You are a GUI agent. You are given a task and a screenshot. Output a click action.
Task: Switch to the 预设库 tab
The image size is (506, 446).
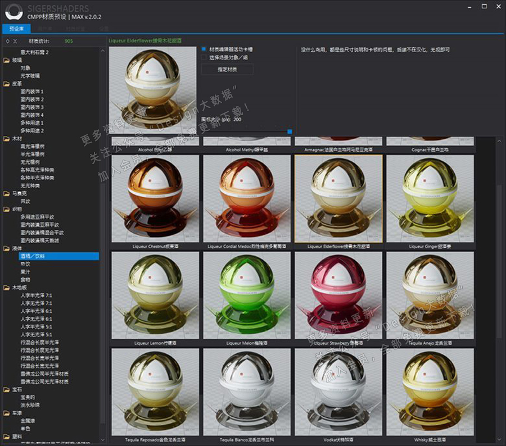click(17, 28)
